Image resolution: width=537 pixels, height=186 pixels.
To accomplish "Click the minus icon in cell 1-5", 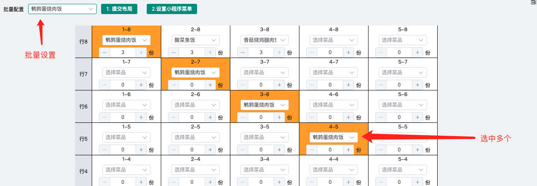I will tap(104, 150).
